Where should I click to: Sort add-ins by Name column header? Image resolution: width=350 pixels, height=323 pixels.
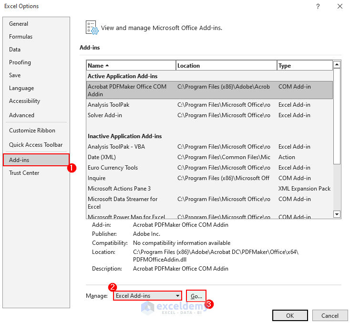pyautogui.click(x=131, y=66)
